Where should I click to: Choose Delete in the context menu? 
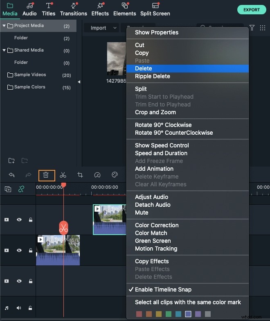point(187,68)
